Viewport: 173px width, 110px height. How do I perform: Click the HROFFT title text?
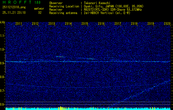click(17, 2)
